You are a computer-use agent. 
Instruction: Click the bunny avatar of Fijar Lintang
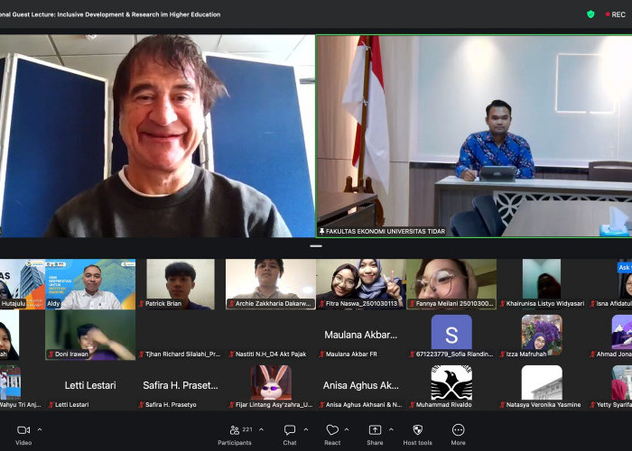271,382
